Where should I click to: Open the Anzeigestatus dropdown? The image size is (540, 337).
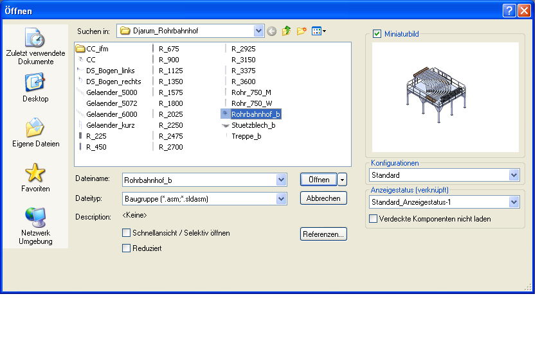[514, 202]
